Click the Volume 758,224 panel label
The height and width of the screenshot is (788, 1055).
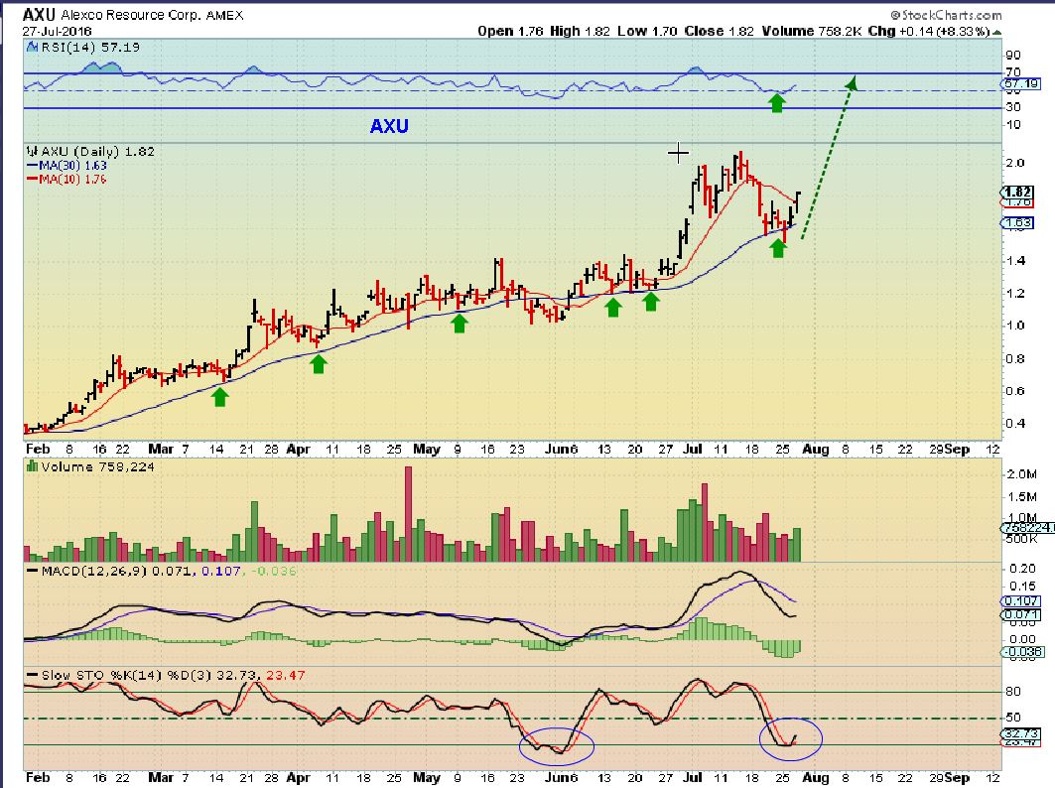[97, 466]
